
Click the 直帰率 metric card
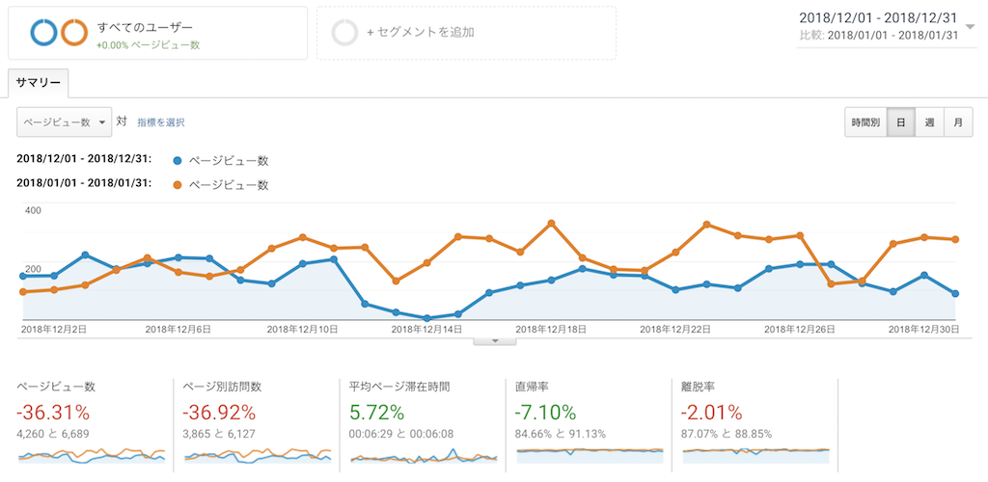pos(588,425)
